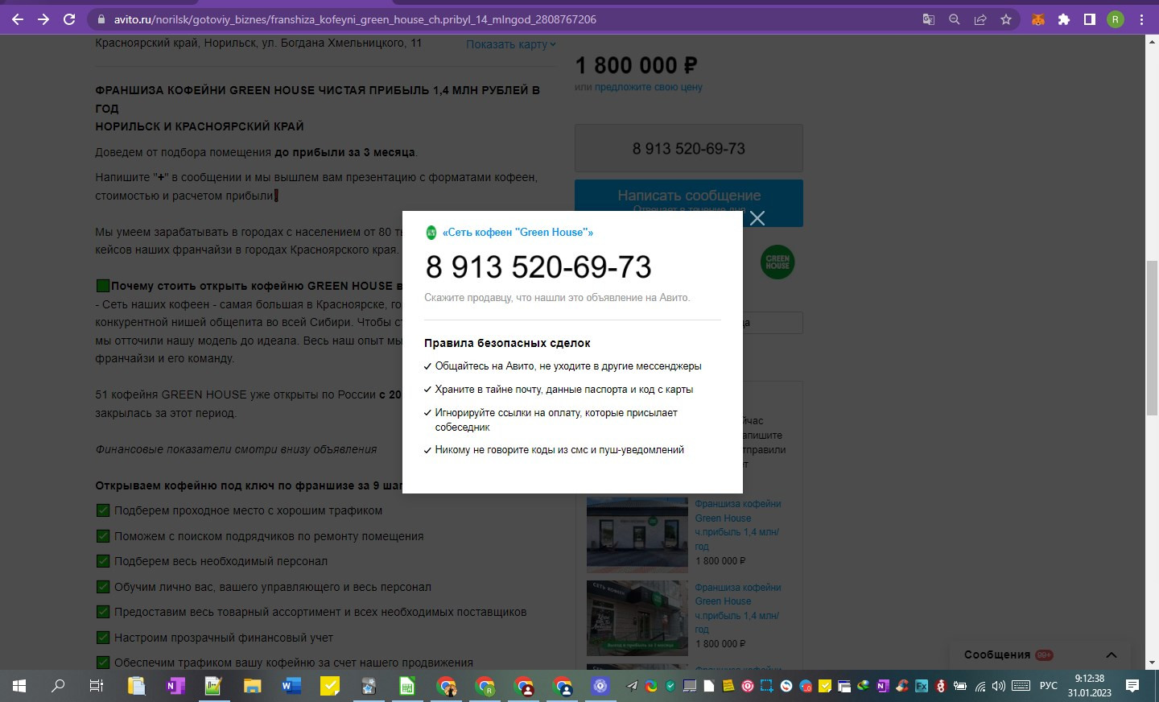The image size is (1159, 702).
Task: Switch to Chrome window with R profile
Action: point(485,686)
